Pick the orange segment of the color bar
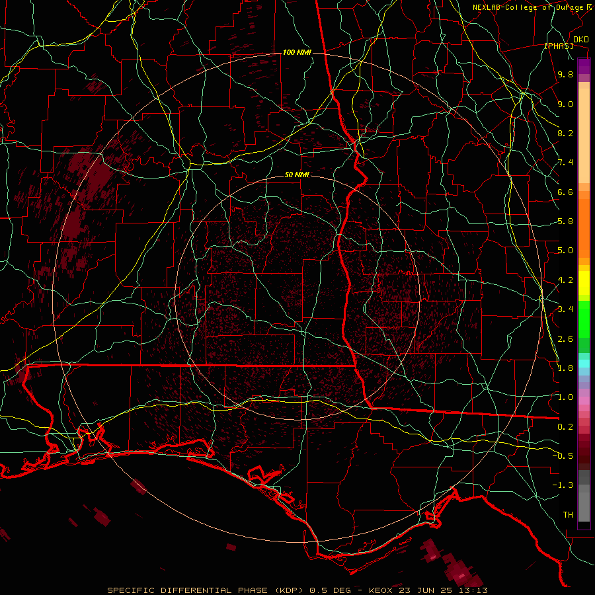 click(x=584, y=227)
